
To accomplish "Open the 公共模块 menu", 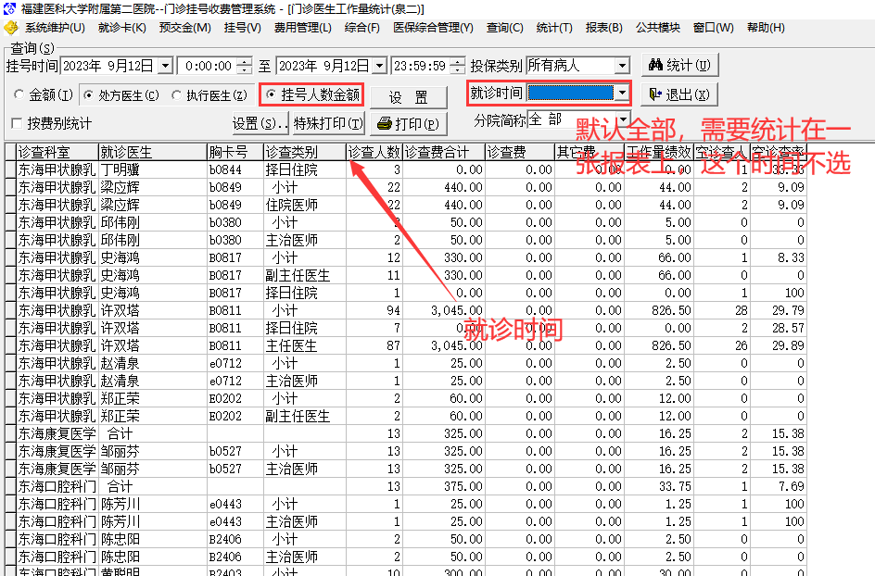I will pyautogui.click(x=657, y=28).
